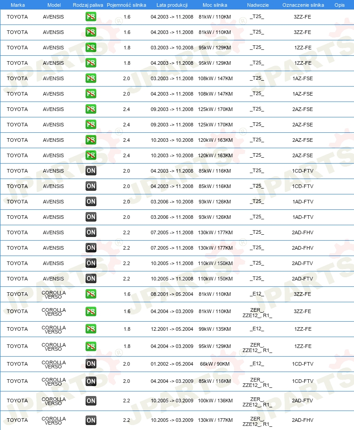The image size is (354, 430).
Task: Click _E12_ body code in 08.2001 row
Action: coord(257,294)
